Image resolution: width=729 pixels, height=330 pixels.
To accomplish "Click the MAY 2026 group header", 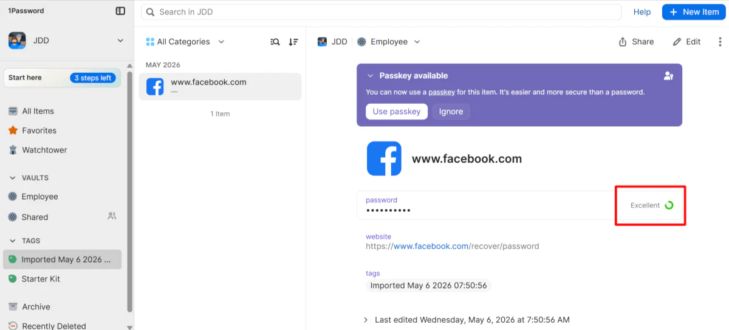I will pyautogui.click(x=163, y=65).
